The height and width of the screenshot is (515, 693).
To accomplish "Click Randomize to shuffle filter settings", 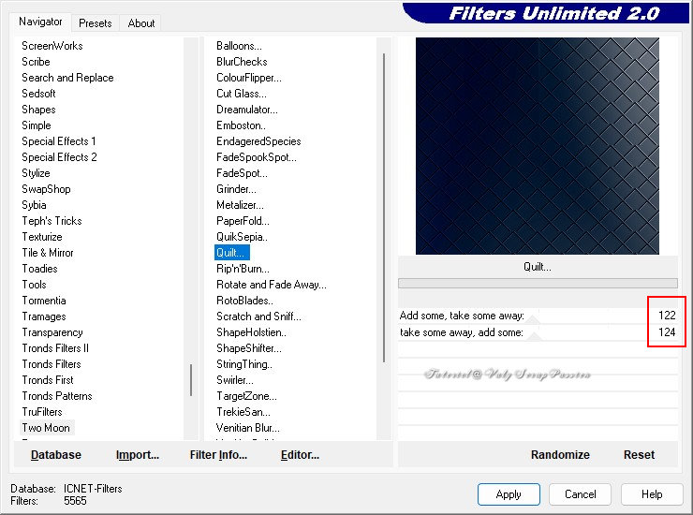I will [x=560, y=455].
